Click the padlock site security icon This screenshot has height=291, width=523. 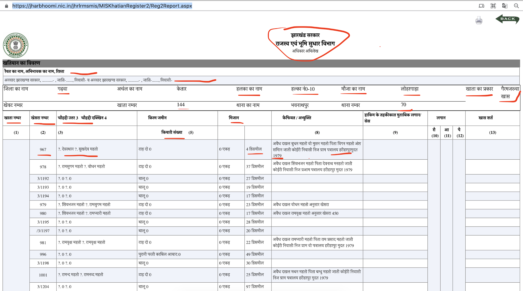6,6
